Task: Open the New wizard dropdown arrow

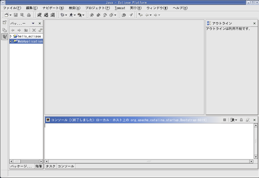Action: point(11,15)
